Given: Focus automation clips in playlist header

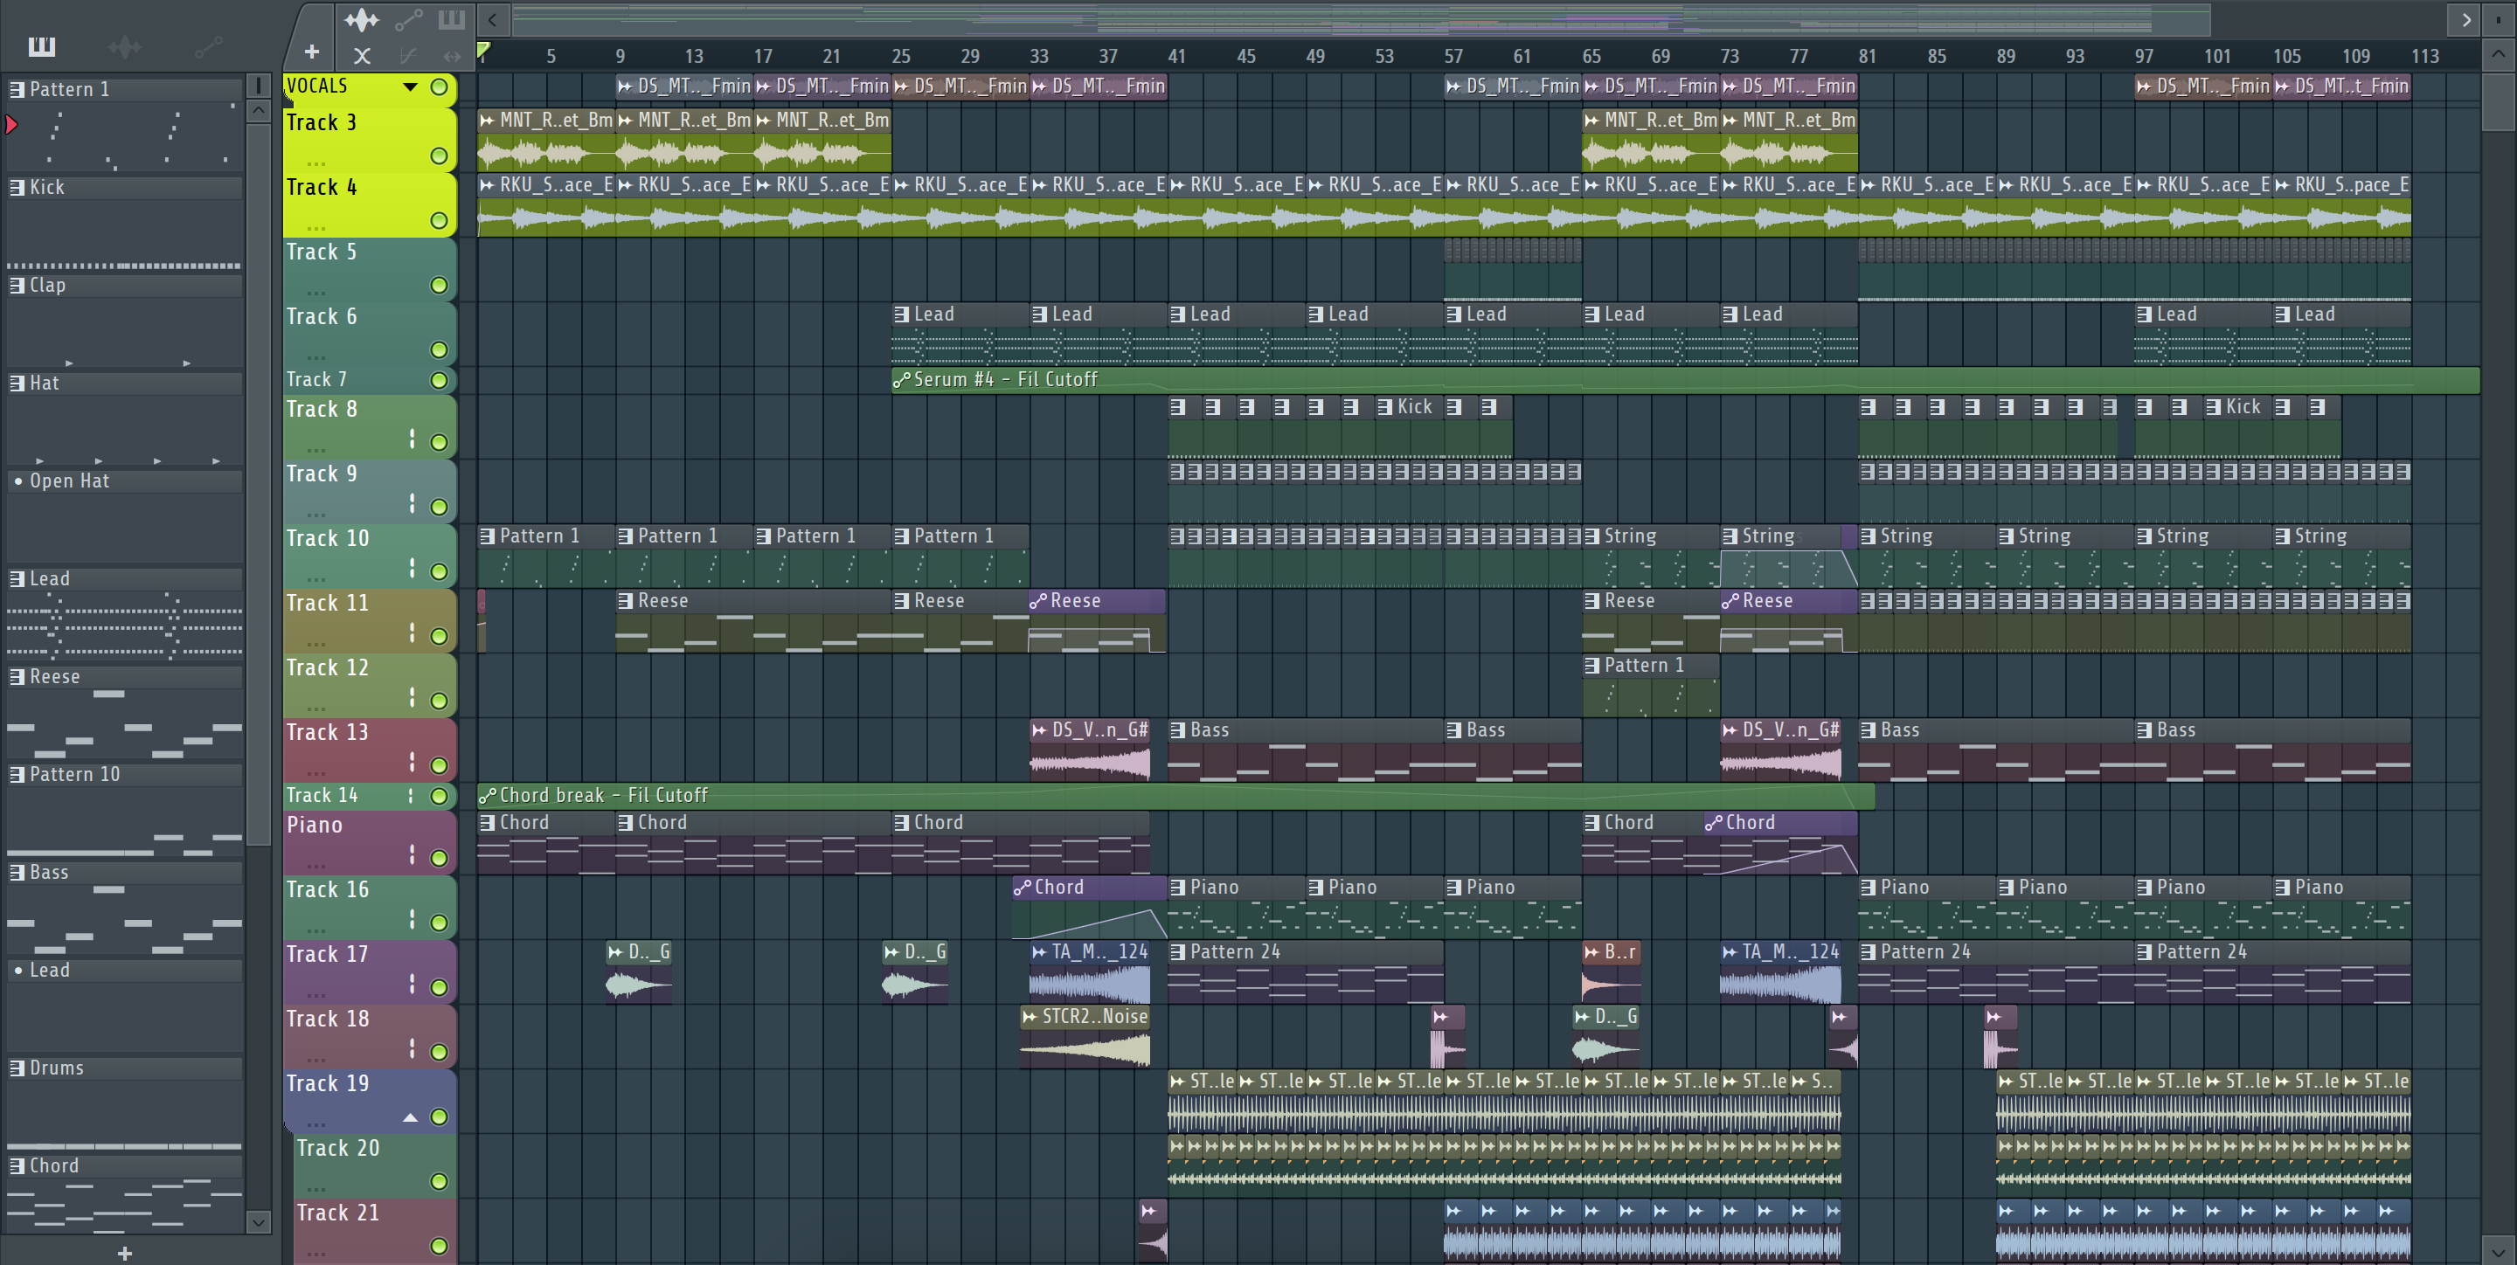Looking at the screenshot, I should tap(408, 19).
